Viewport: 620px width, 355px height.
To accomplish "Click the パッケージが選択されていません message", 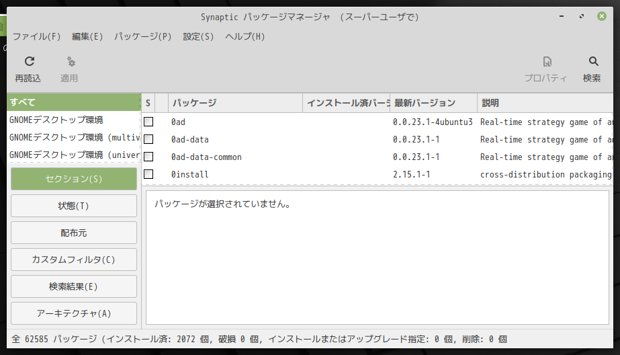I will tap(222, 204).
